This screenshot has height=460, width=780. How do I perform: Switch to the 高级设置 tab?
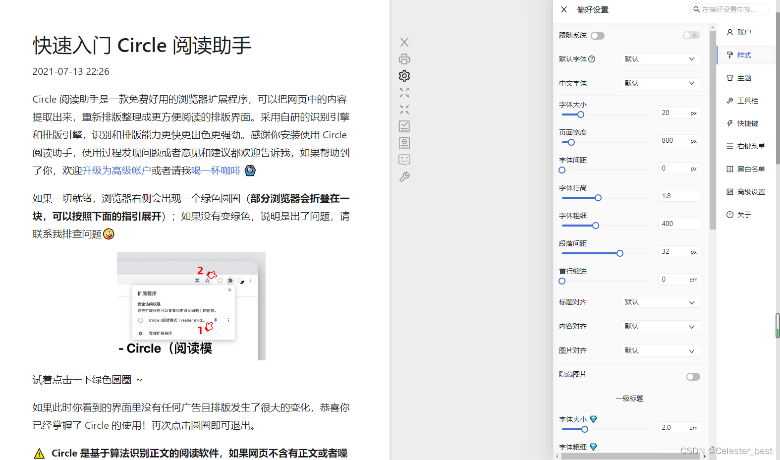pyautogui.click(x=746, y=192)
